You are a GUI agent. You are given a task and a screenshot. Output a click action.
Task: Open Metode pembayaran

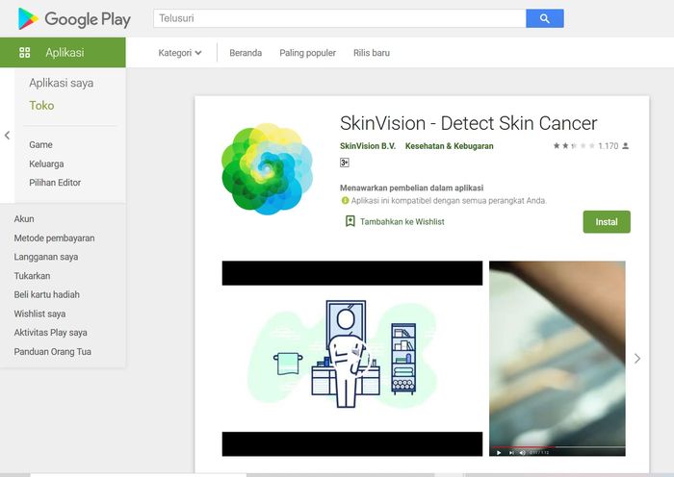pos(54,238)
